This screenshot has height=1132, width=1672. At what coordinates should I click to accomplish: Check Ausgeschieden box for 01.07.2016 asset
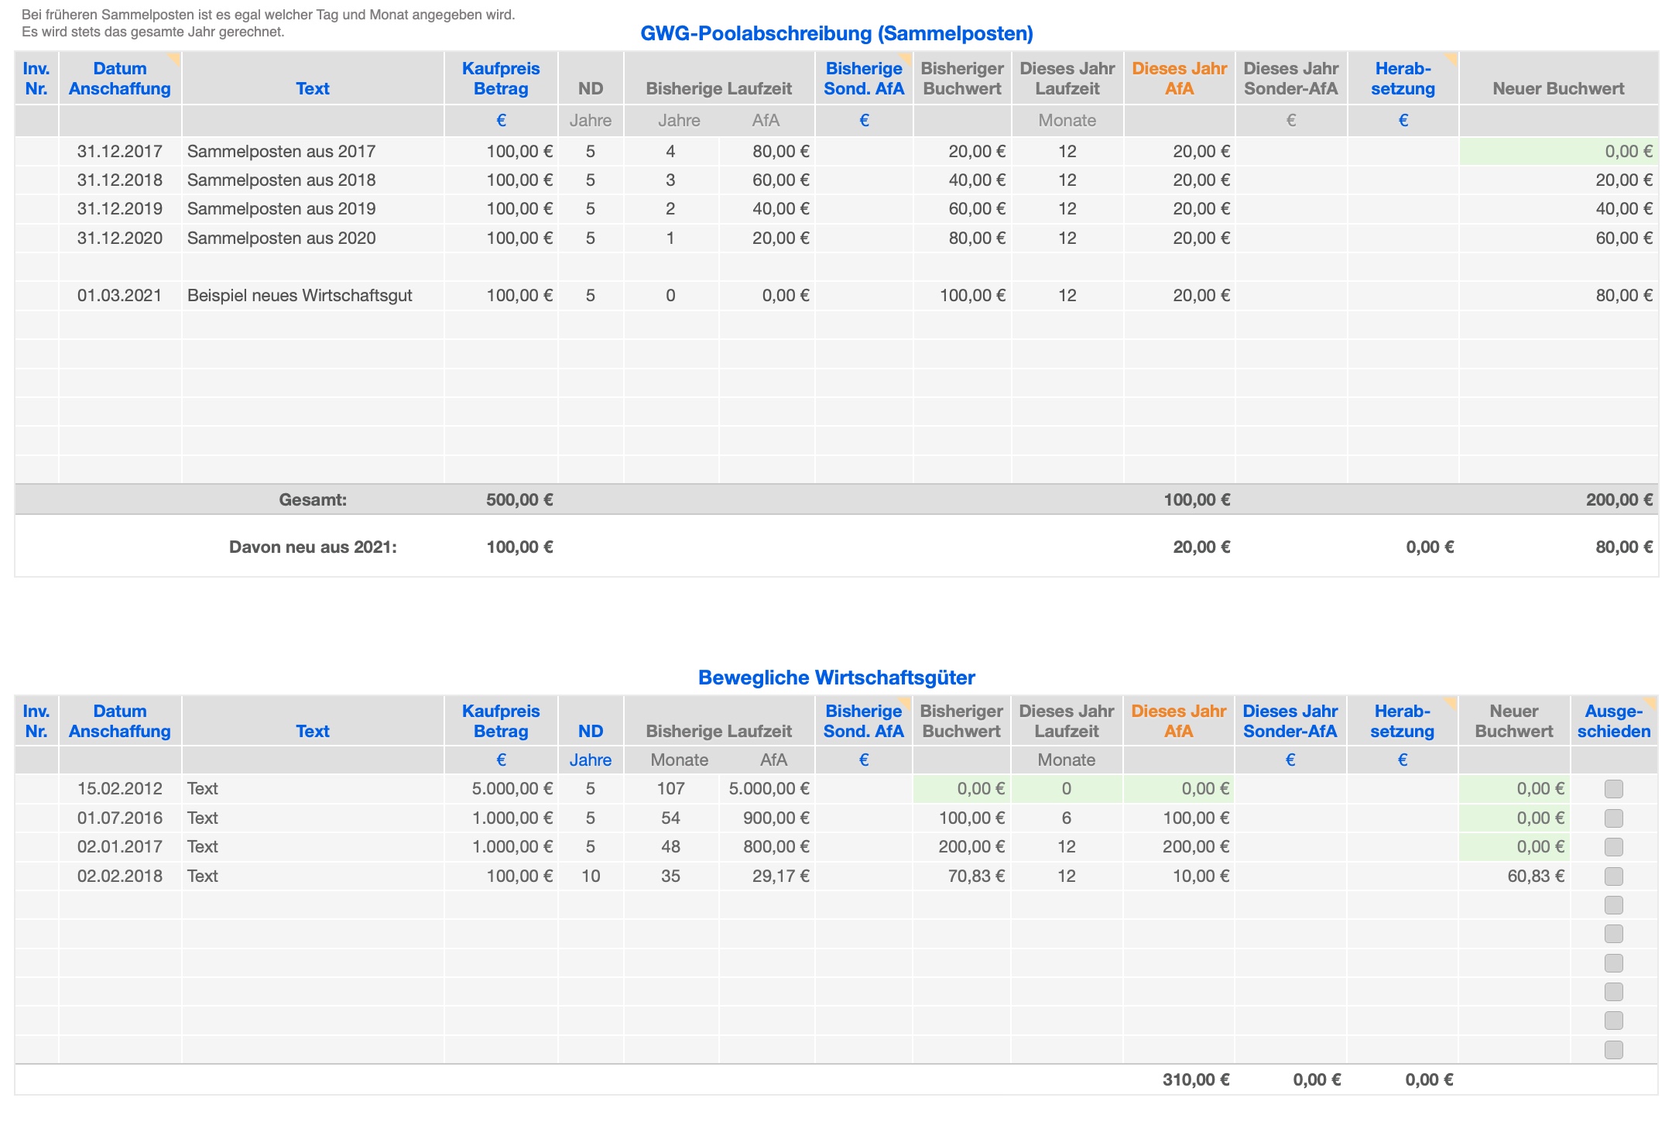1614,818
